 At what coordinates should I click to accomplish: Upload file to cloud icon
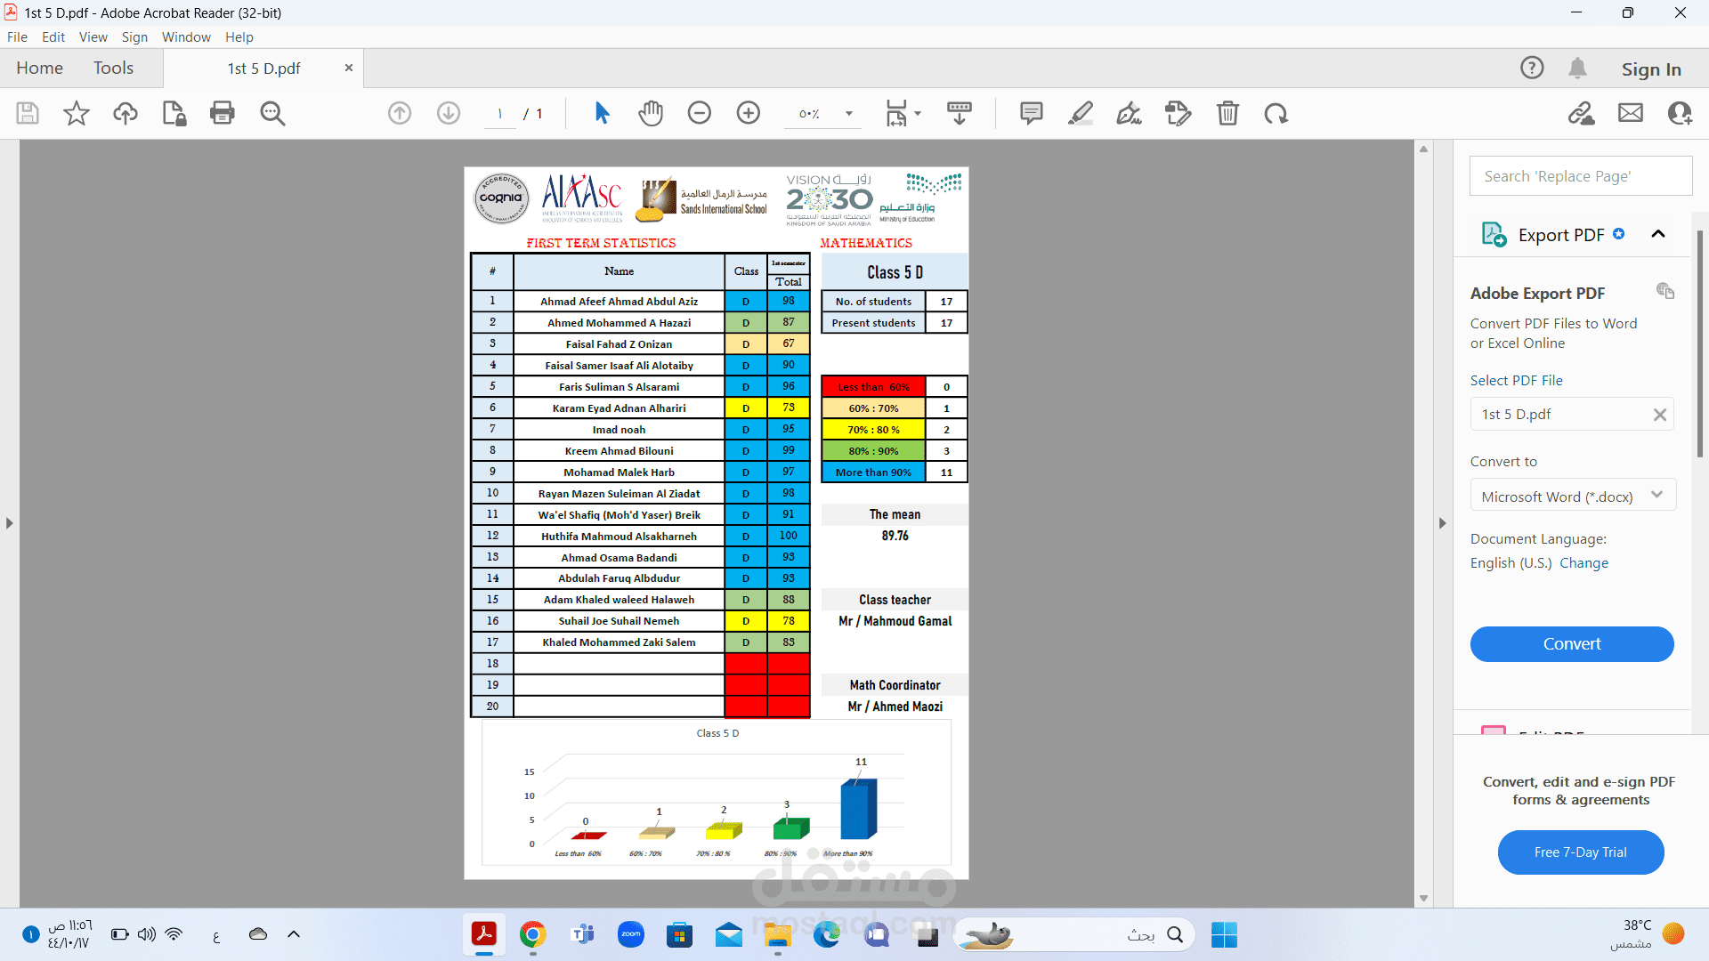[126, 113]
